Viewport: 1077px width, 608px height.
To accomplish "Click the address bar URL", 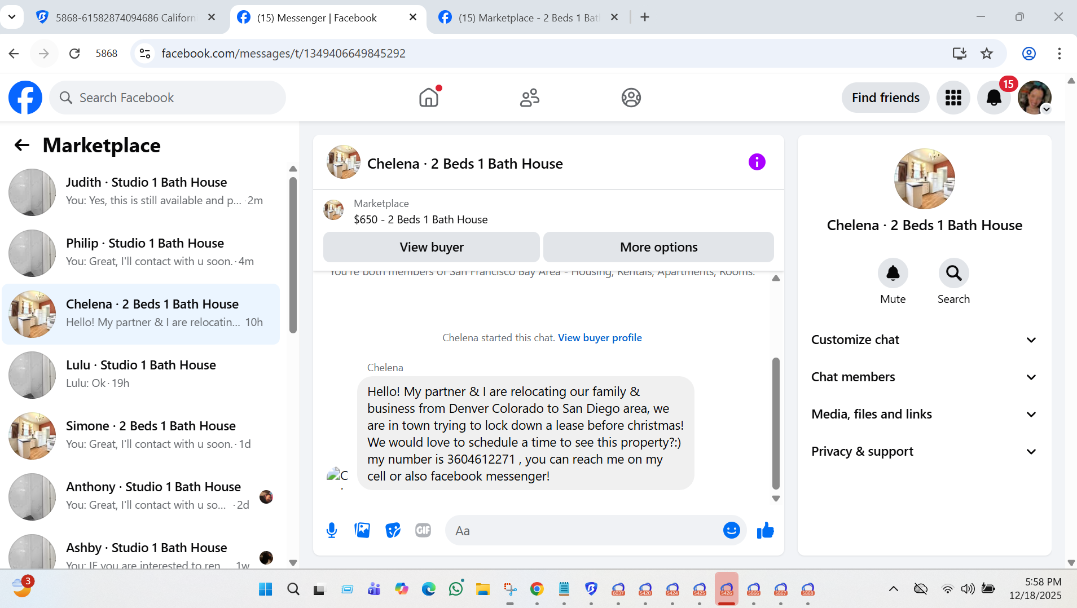I will click(283, 54).
